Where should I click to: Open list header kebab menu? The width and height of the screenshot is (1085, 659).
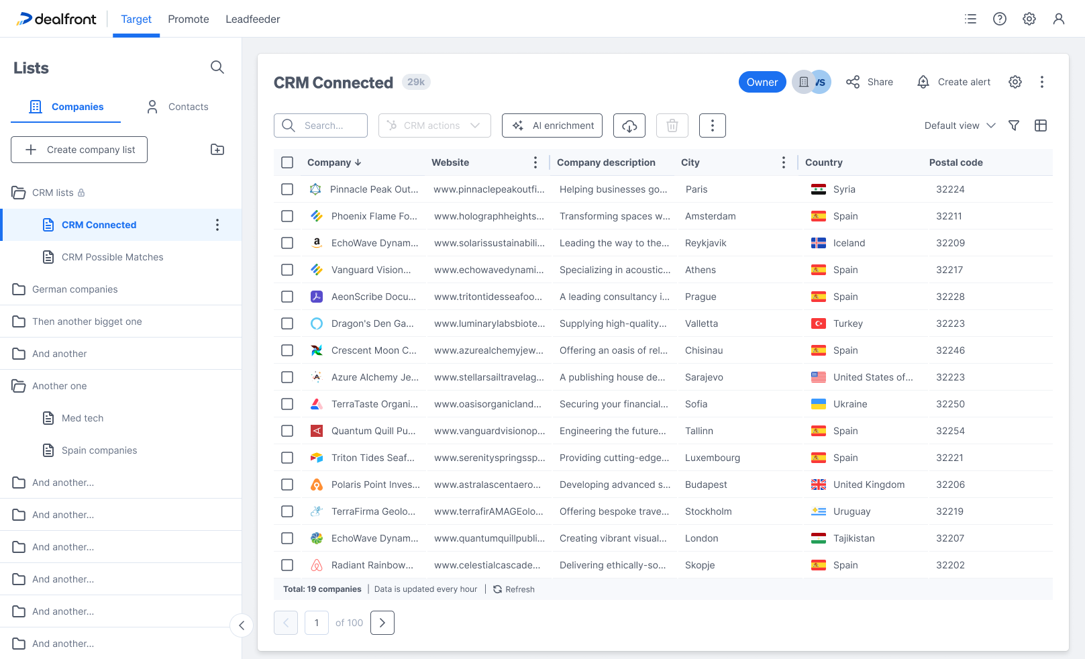[1042, 82]
